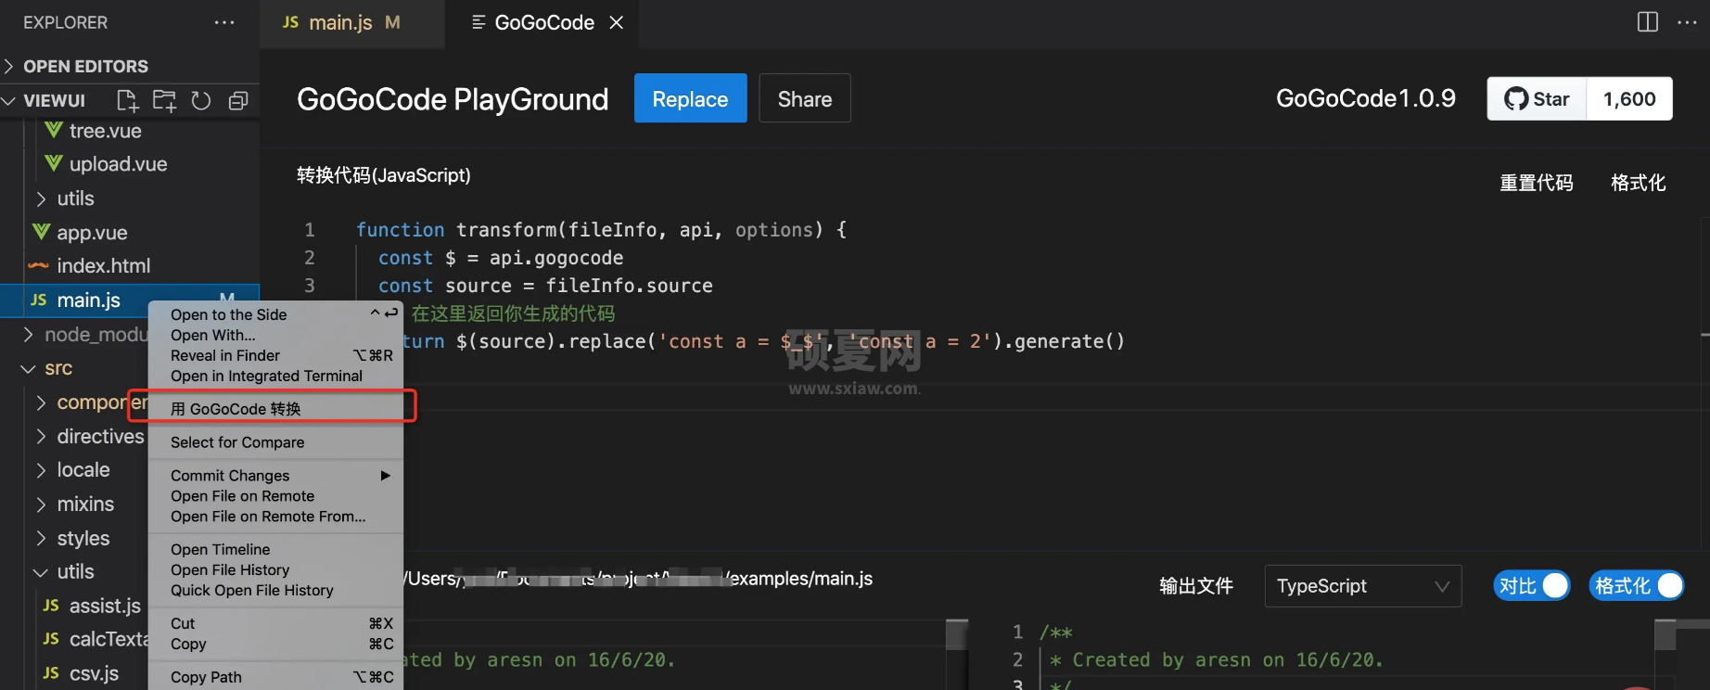The width and height of the screenshot is (1710, 690).
Task: Choose Open to the Side
Action: tap(275, 314)
